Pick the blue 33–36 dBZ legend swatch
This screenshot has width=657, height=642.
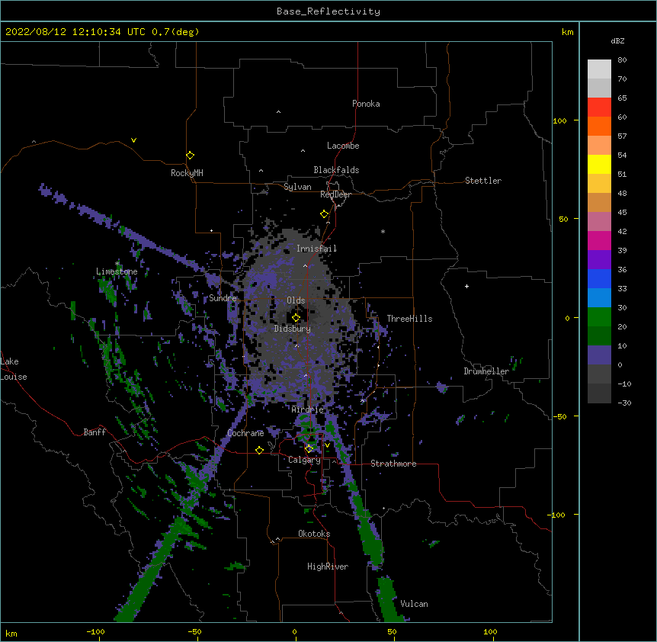pos(599,278)
